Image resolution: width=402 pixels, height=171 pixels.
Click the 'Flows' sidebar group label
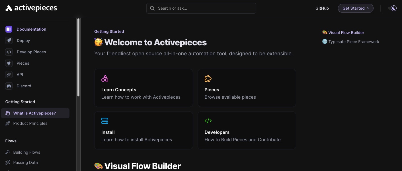(11, 141)
